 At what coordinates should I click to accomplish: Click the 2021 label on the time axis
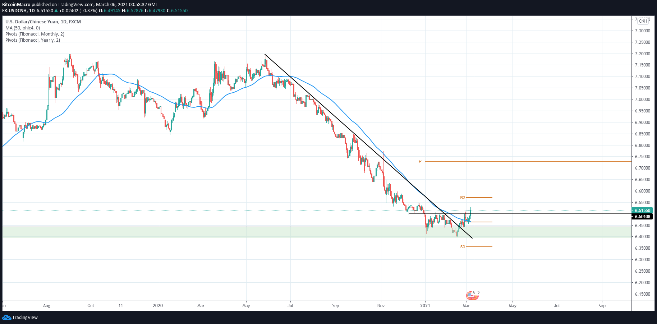(425, 306)
